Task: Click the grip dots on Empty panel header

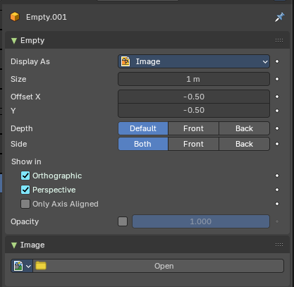Action: coord(279,40)
